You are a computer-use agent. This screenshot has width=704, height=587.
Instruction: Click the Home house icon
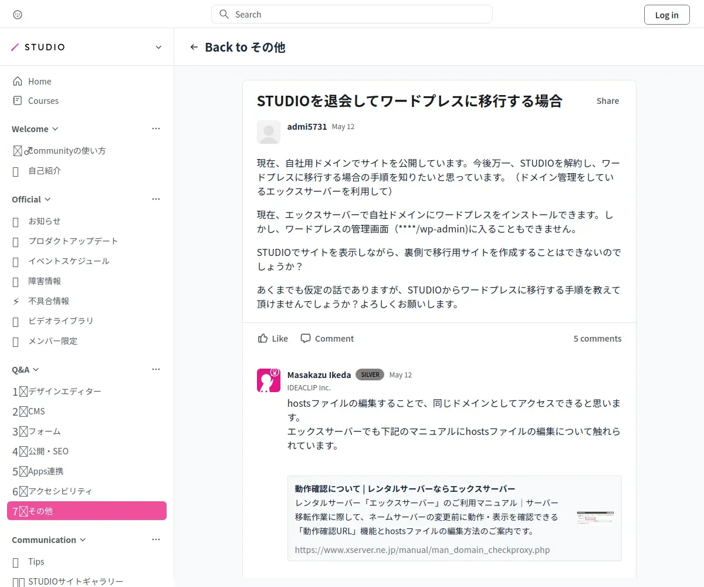tap(18, 81)
